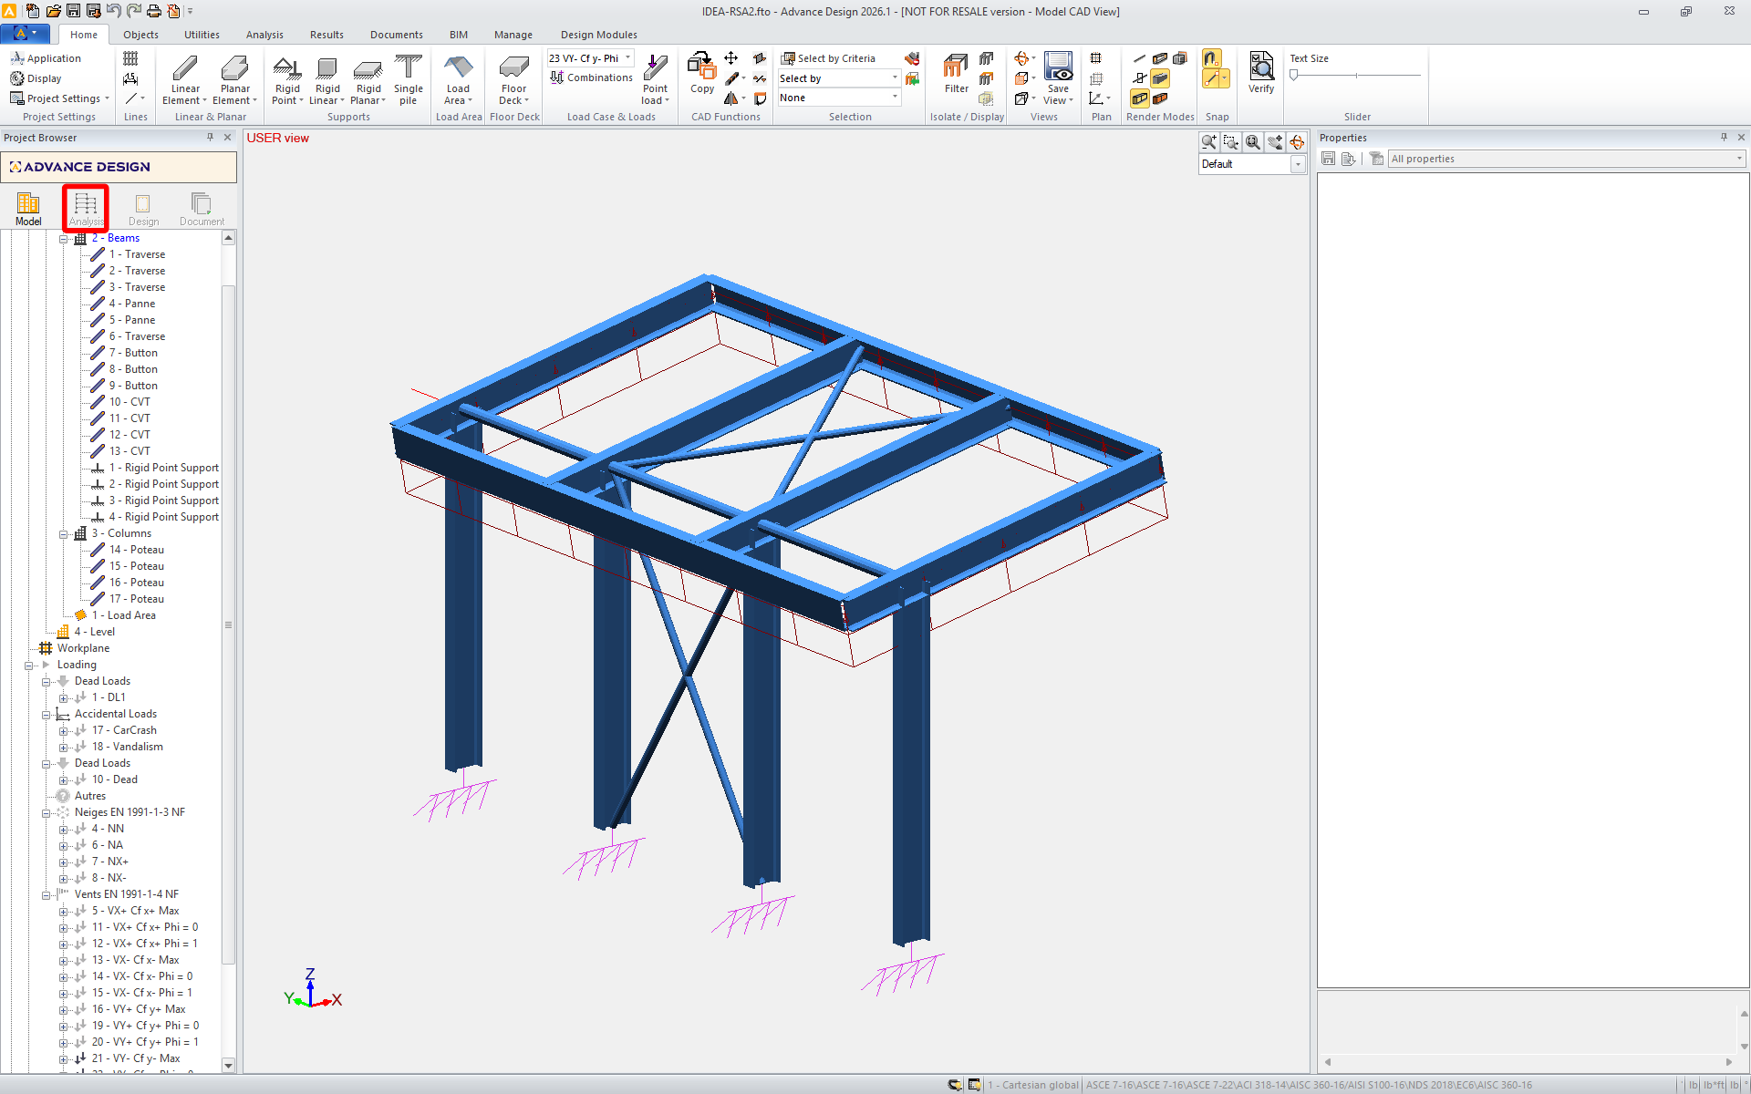Switch to the Results ribbon tab
The height and width of the screenshot is (1094, 1751).
click(326, 35)
